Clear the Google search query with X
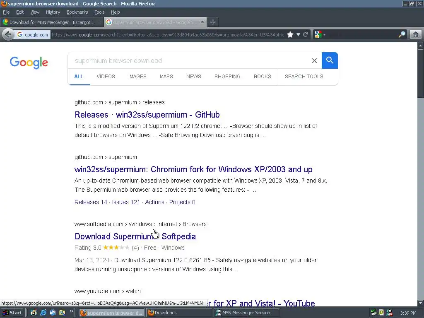The height and width of the screenshot is (318, 424). click(314, 60)
